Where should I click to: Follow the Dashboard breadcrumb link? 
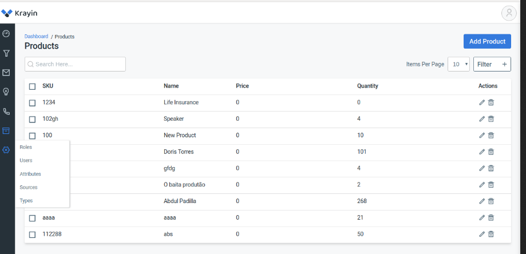36,36
